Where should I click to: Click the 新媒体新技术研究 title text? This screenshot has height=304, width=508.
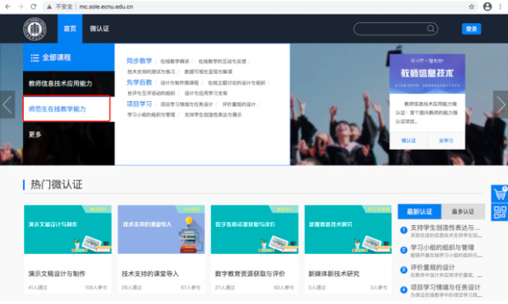334,274
